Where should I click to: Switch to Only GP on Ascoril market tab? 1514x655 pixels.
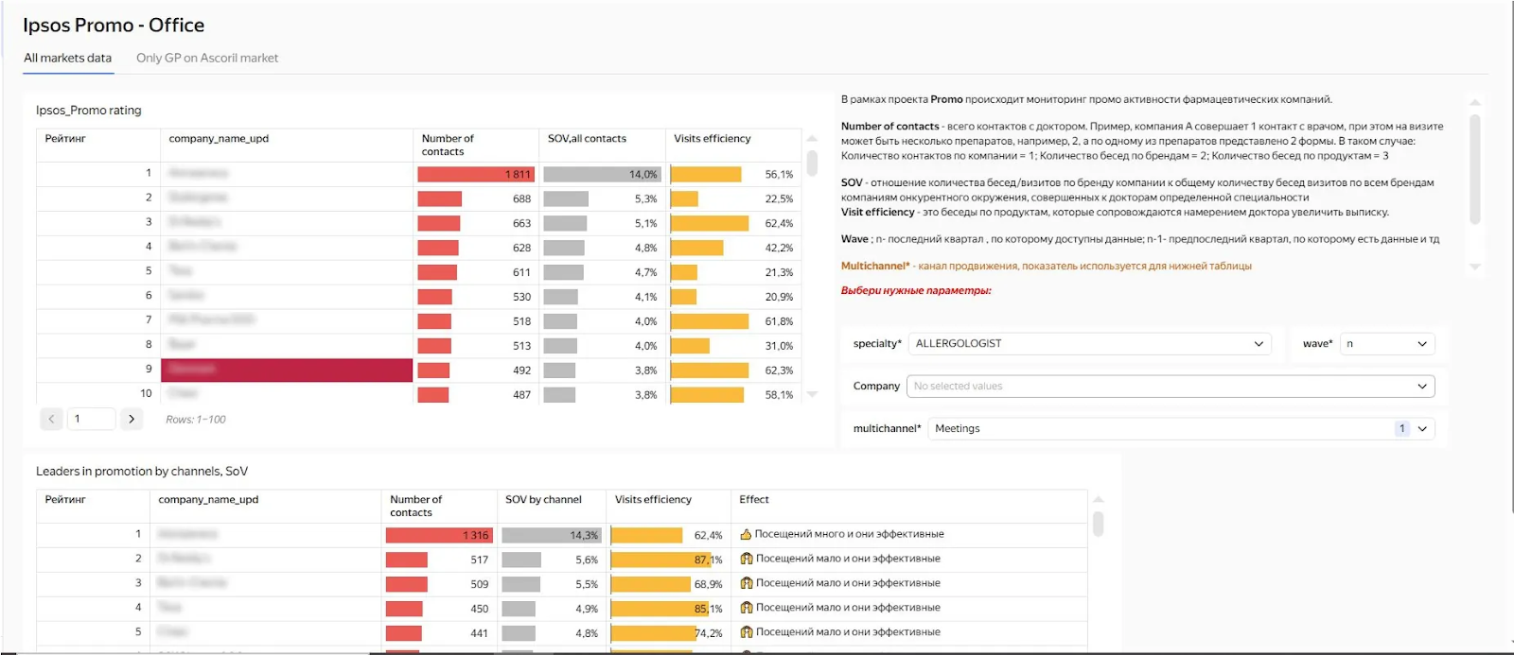(x=206, y=58)
